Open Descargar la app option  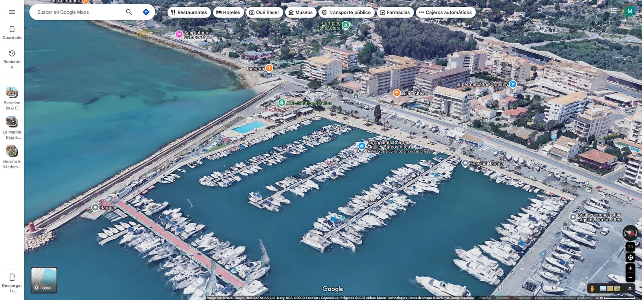pyautogui.click(x=12, y=283)
